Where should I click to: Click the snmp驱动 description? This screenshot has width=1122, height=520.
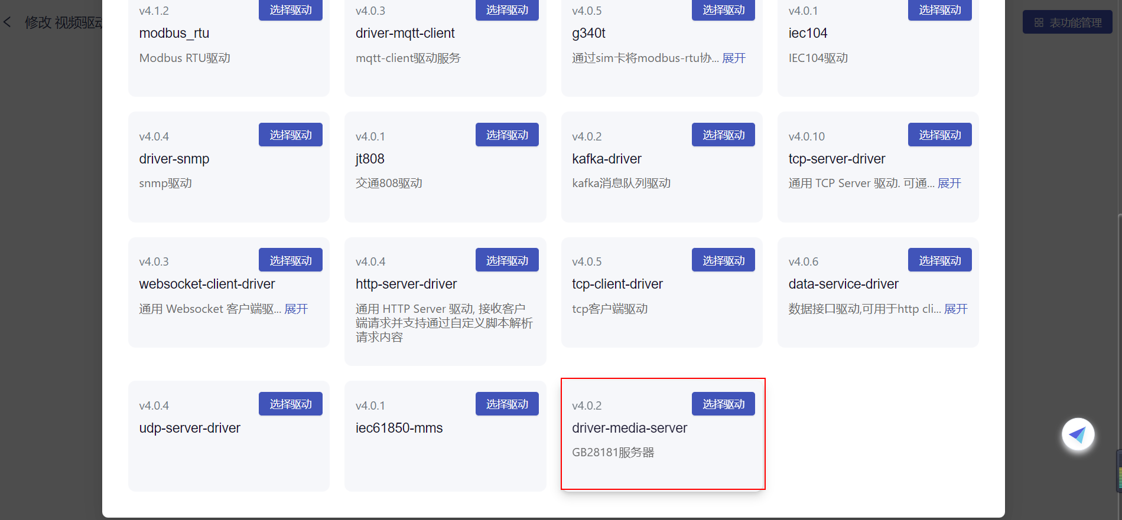click(165, 183)
